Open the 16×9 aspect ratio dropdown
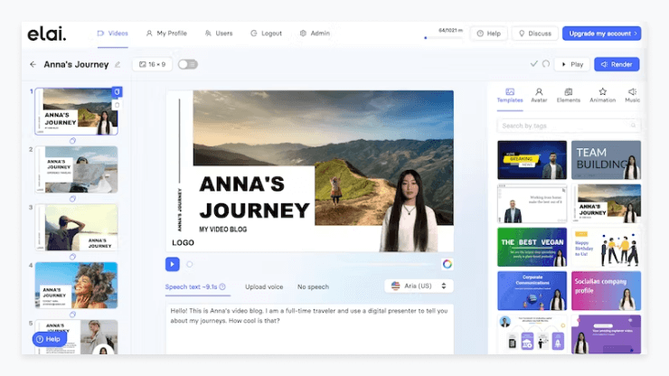Screen dimensions: 669x376 point(152,64)
